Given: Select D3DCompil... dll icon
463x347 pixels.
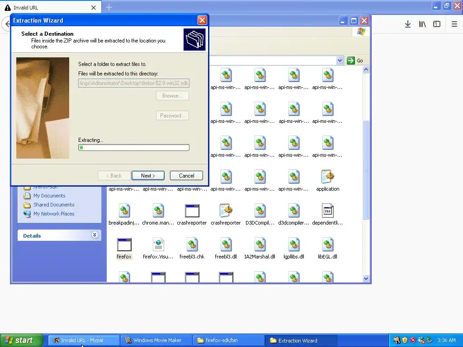Looking at the screenshot, I should point(260,211).
